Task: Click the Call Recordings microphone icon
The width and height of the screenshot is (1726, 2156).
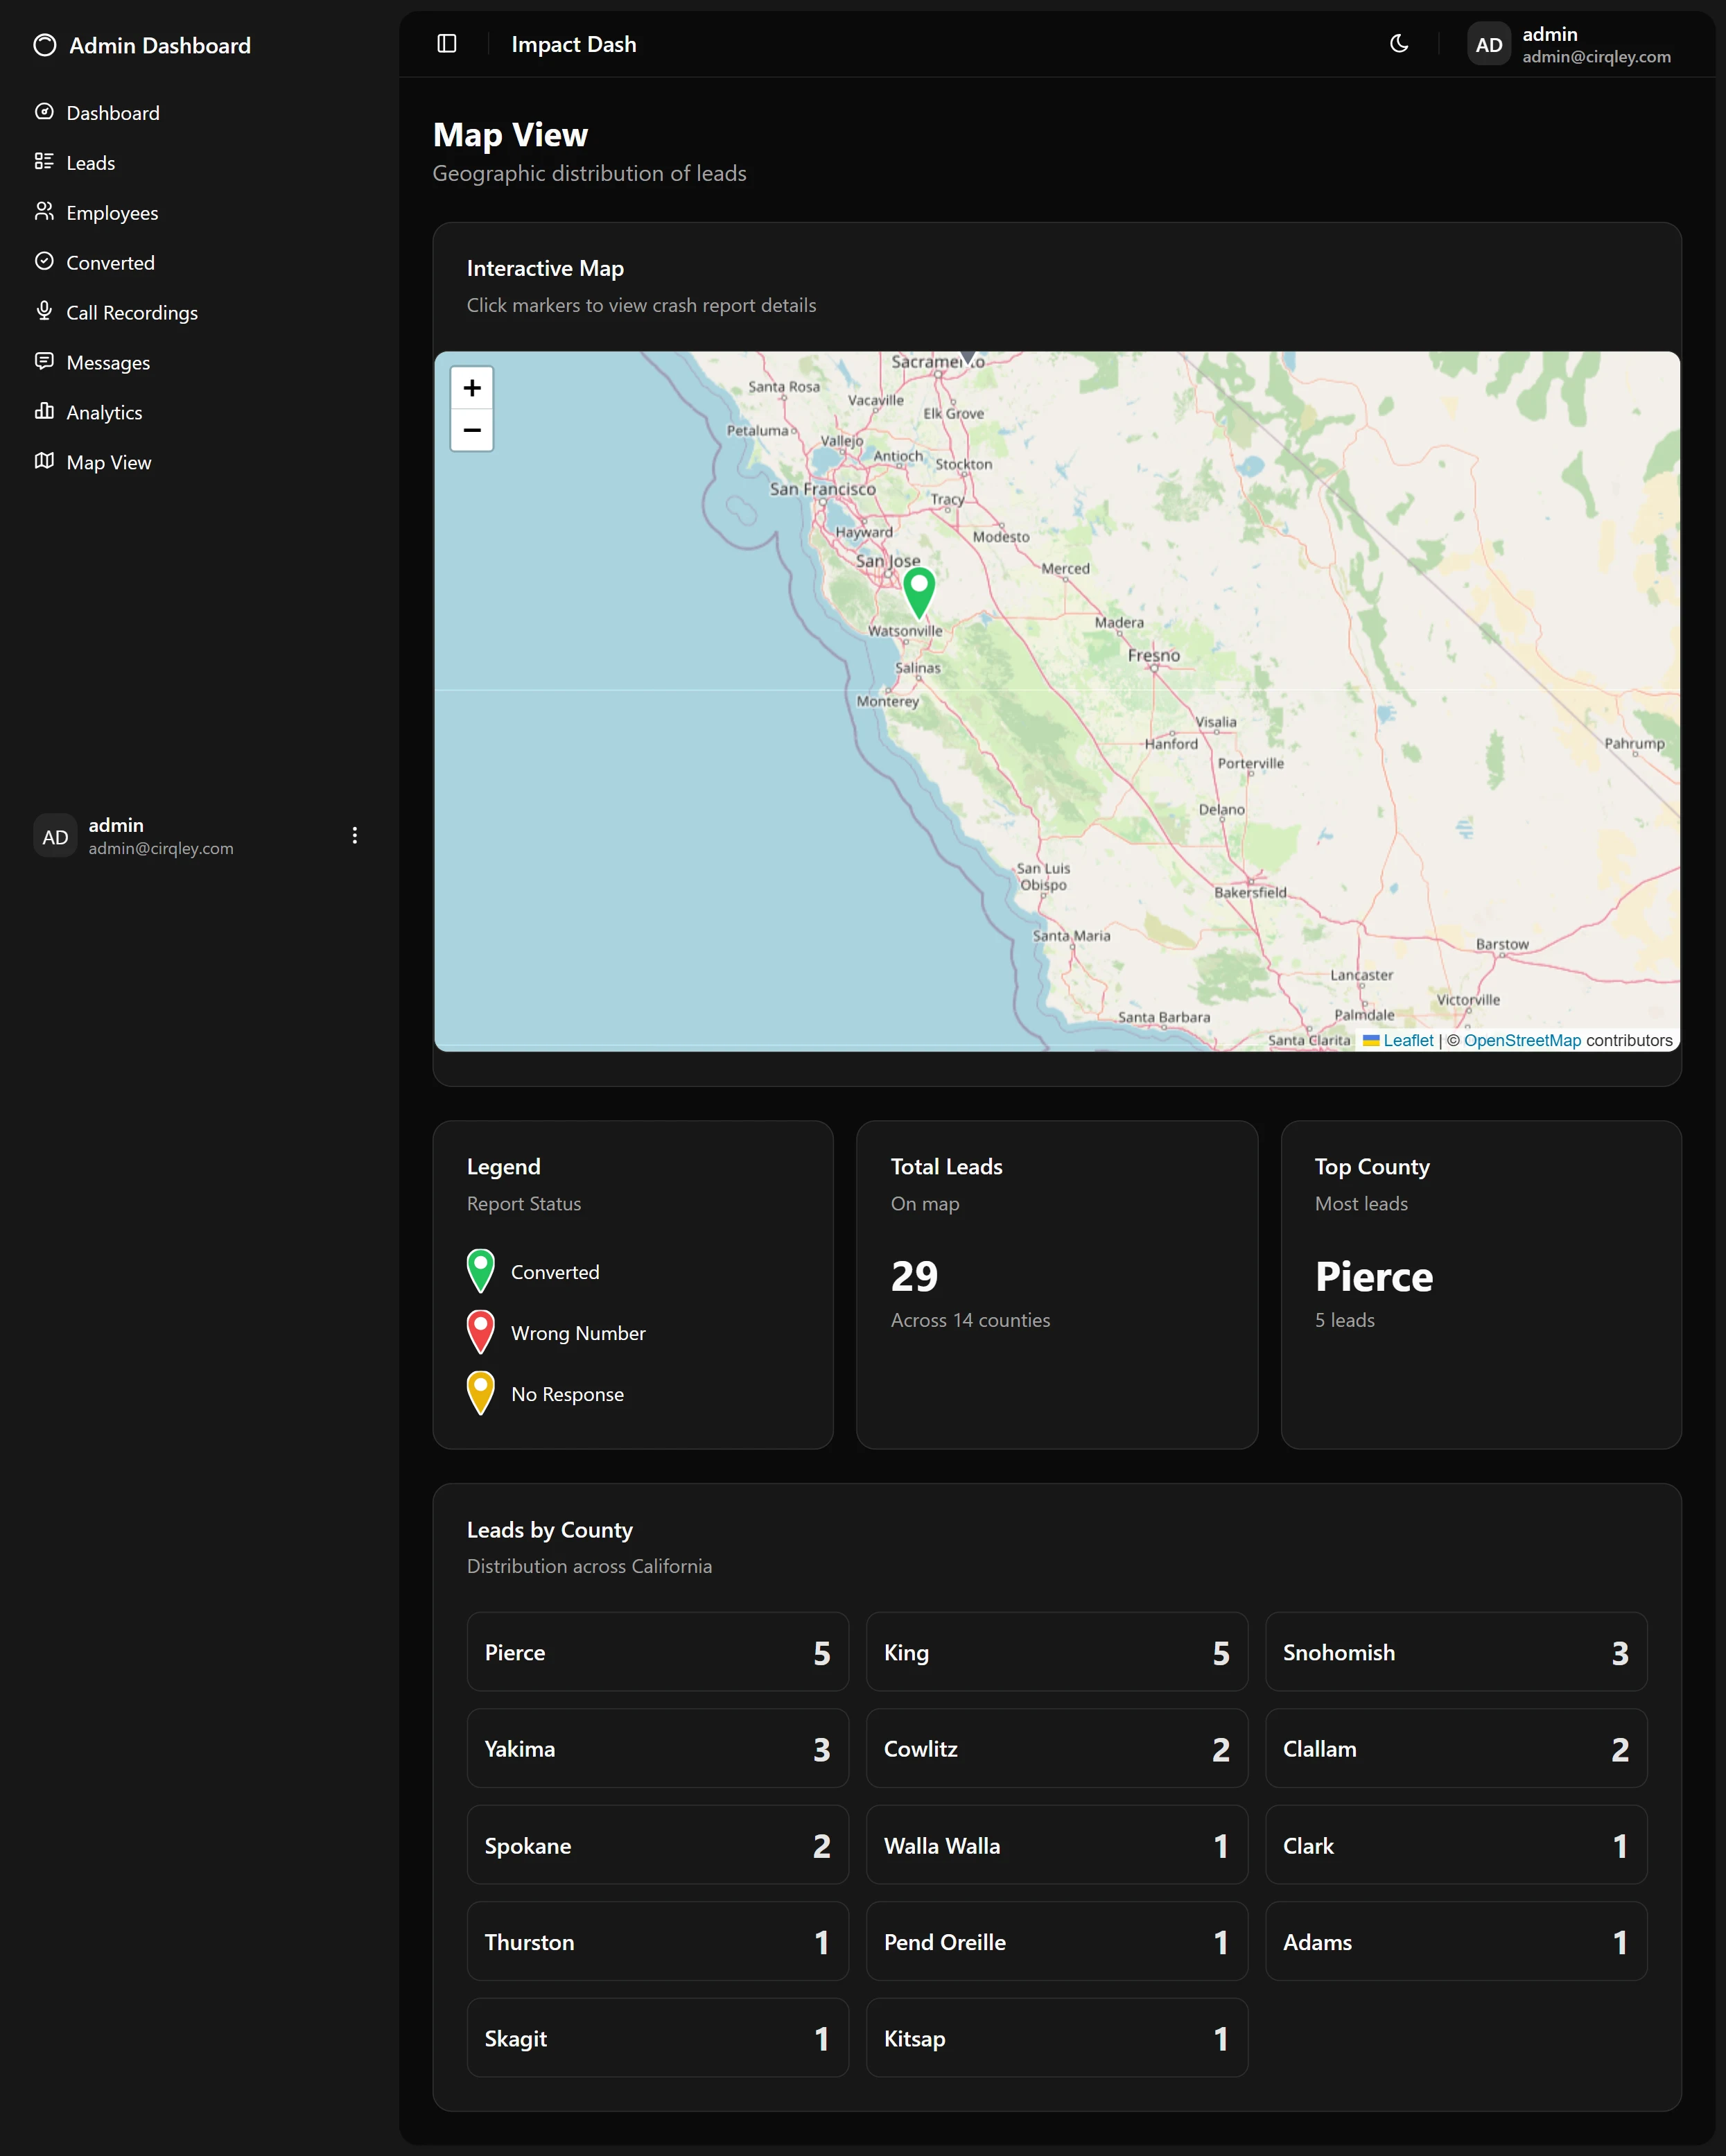Action: coord(45,312)
